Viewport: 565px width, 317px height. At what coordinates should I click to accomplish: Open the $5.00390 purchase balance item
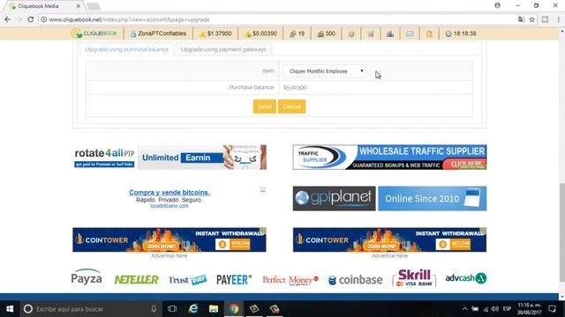click(x=260, y=33)
